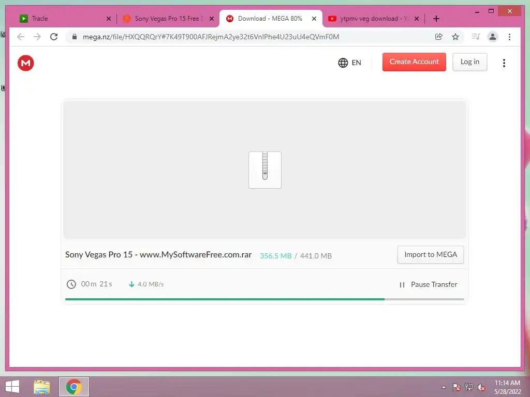Screen dimensions: 530x397
Task: Click the download progress bar
Action: 264,299
